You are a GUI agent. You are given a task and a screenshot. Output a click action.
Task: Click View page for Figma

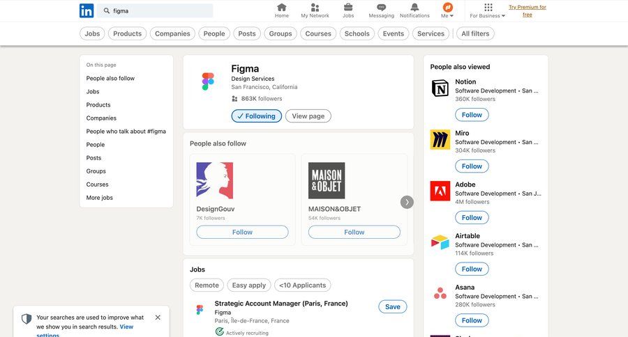tap(308, 116)
